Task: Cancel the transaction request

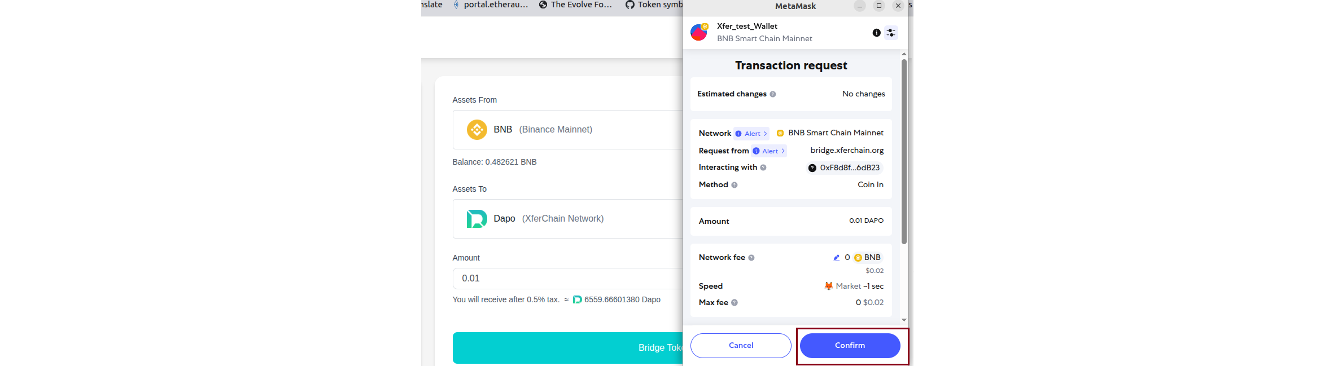Action: tap(740, 345)
